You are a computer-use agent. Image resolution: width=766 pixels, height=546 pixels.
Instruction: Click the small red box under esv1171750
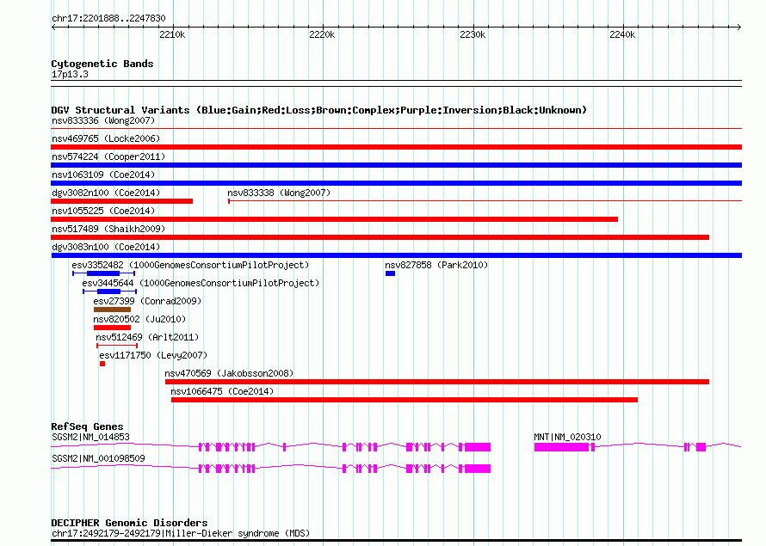click(x=102, y=364)
